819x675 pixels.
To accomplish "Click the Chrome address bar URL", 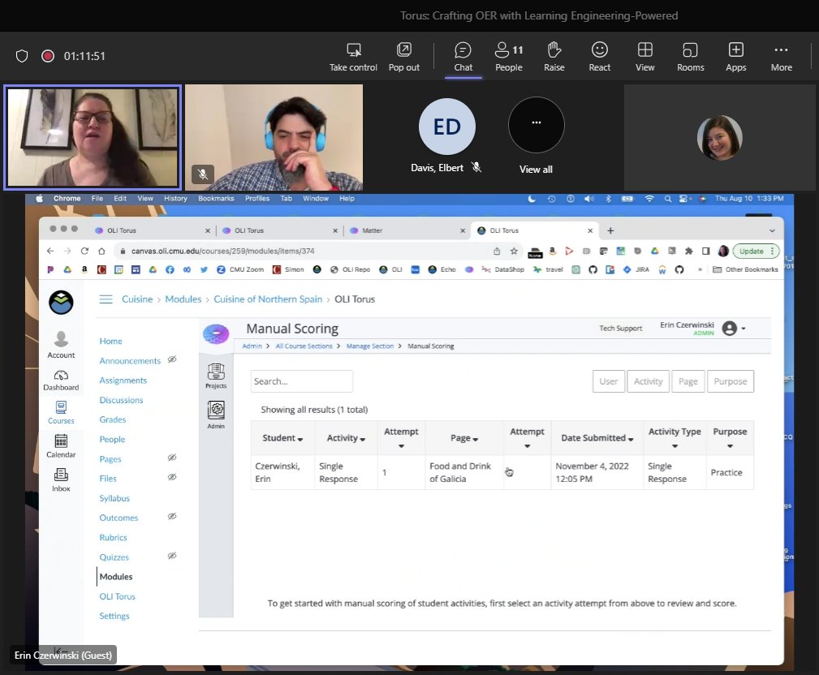I will click(x=223, y=252).
